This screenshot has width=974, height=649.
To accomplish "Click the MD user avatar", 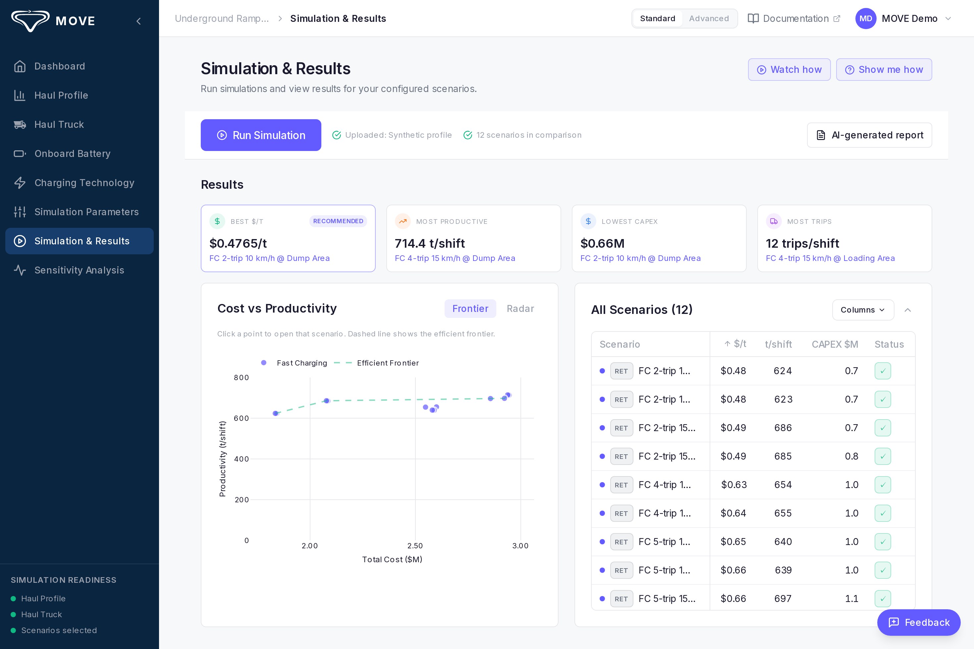I will 865,19.
